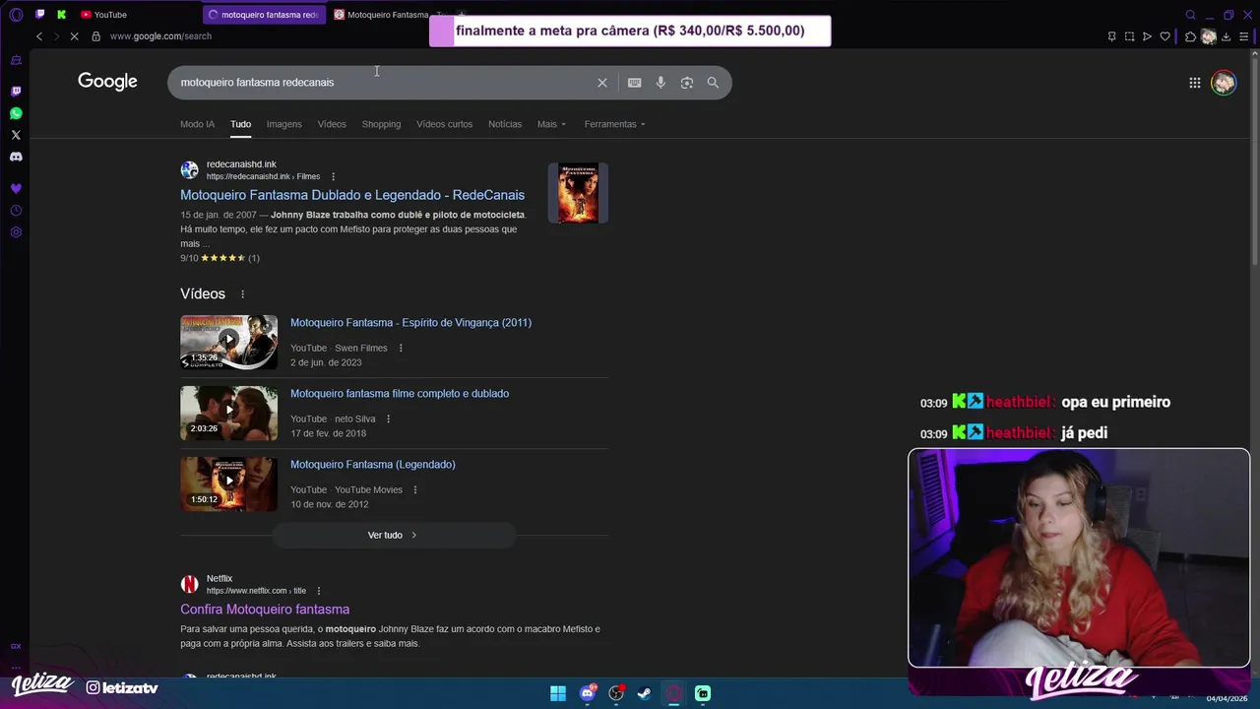Open Discord in the browser sidebar
Image resolution: width=1260 pixels, height=709 pixels.
point(16,157)
